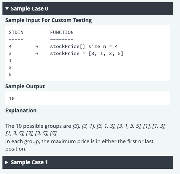Click the arrow next to stockPrice[] size line

[x=37, y=47]
